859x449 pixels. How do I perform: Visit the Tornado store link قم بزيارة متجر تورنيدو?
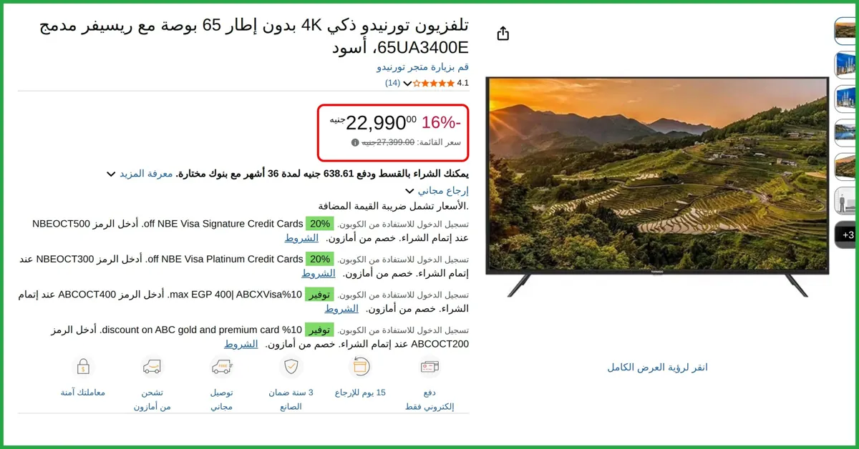[x=423, y=66]
